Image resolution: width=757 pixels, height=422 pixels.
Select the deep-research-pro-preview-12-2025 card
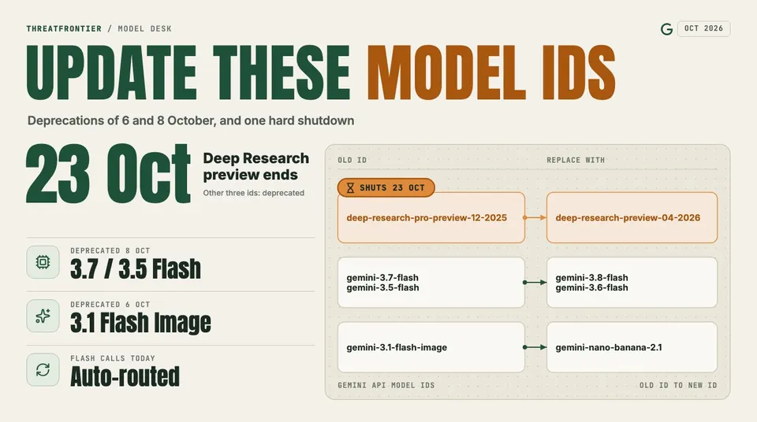431,217
